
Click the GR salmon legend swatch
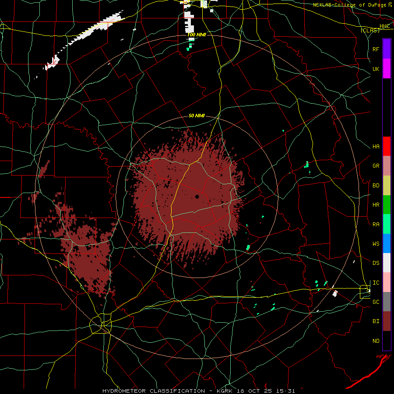(x=387, y=166)
